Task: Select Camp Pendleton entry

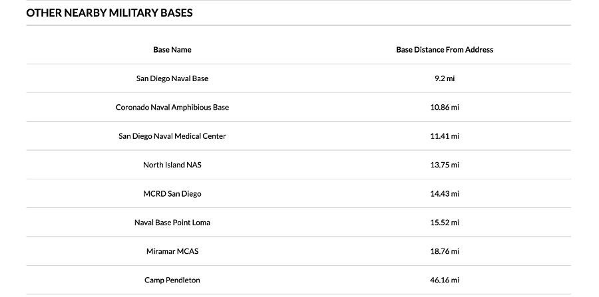Action: (172, 280)
